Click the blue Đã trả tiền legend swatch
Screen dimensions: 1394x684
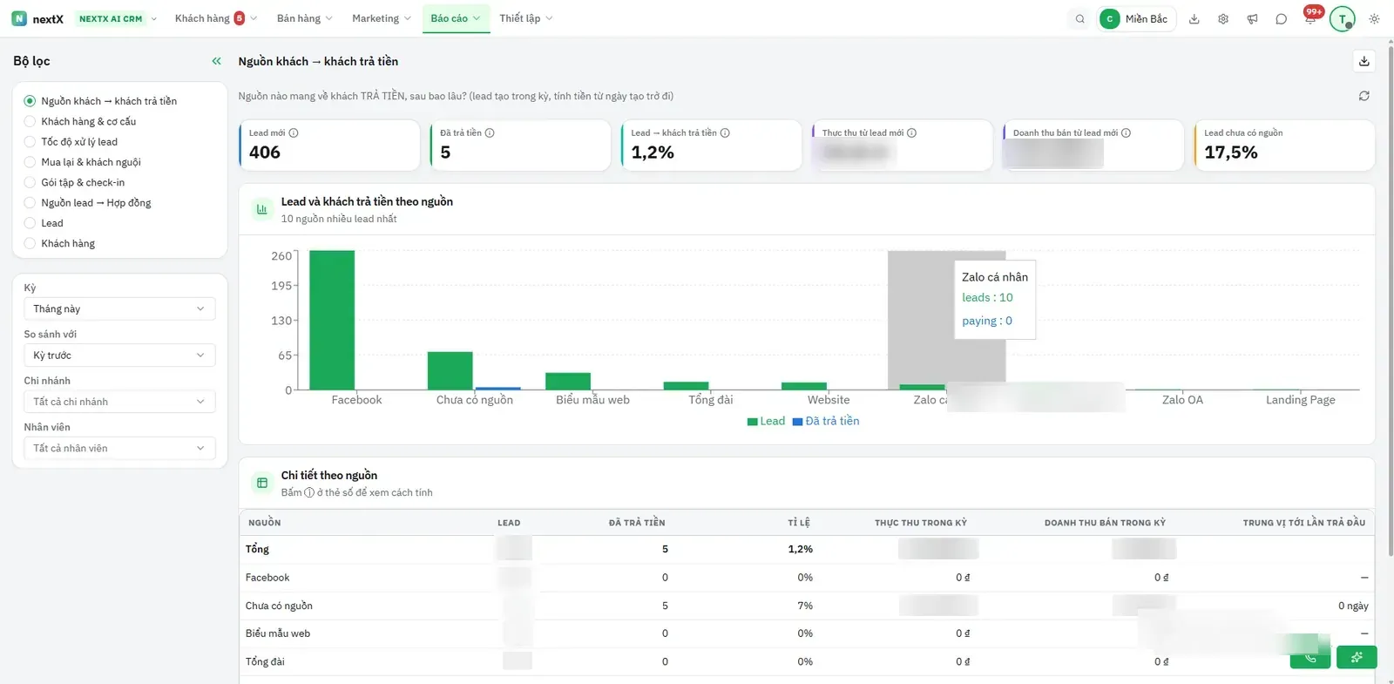797,422
